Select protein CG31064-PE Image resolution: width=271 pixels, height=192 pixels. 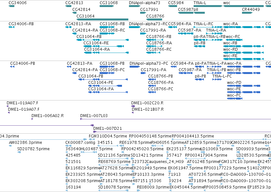105,86
